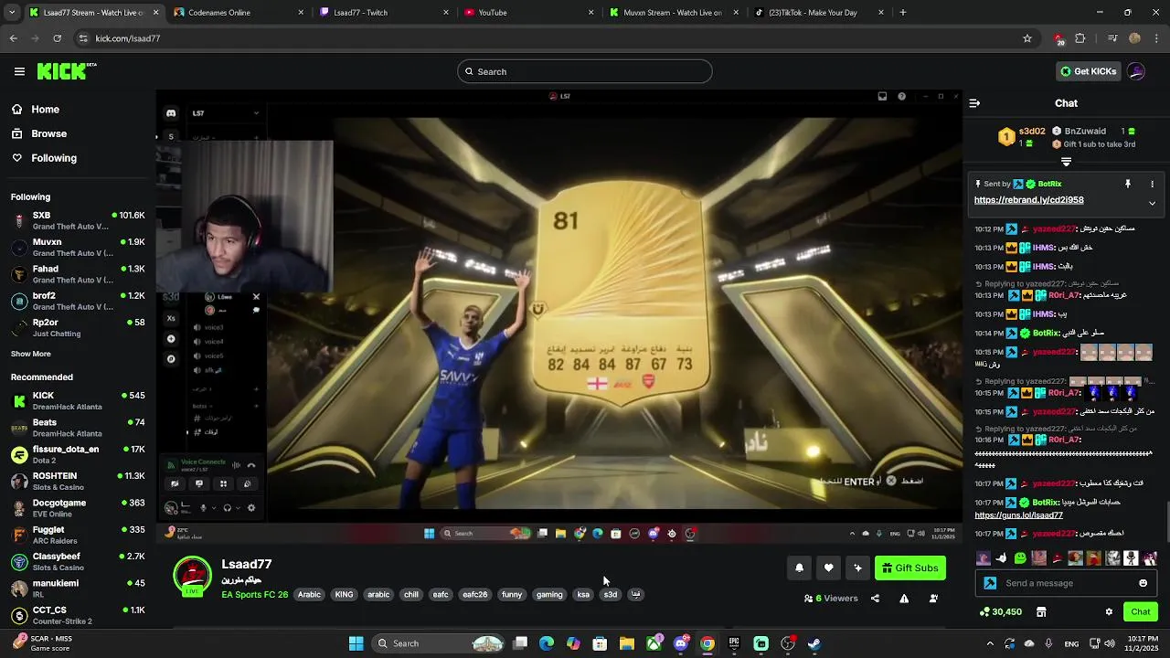Open recommended channel Classybeef
Image resolution: width=1170 pixels, height=658 pixels.
[78, 561]
